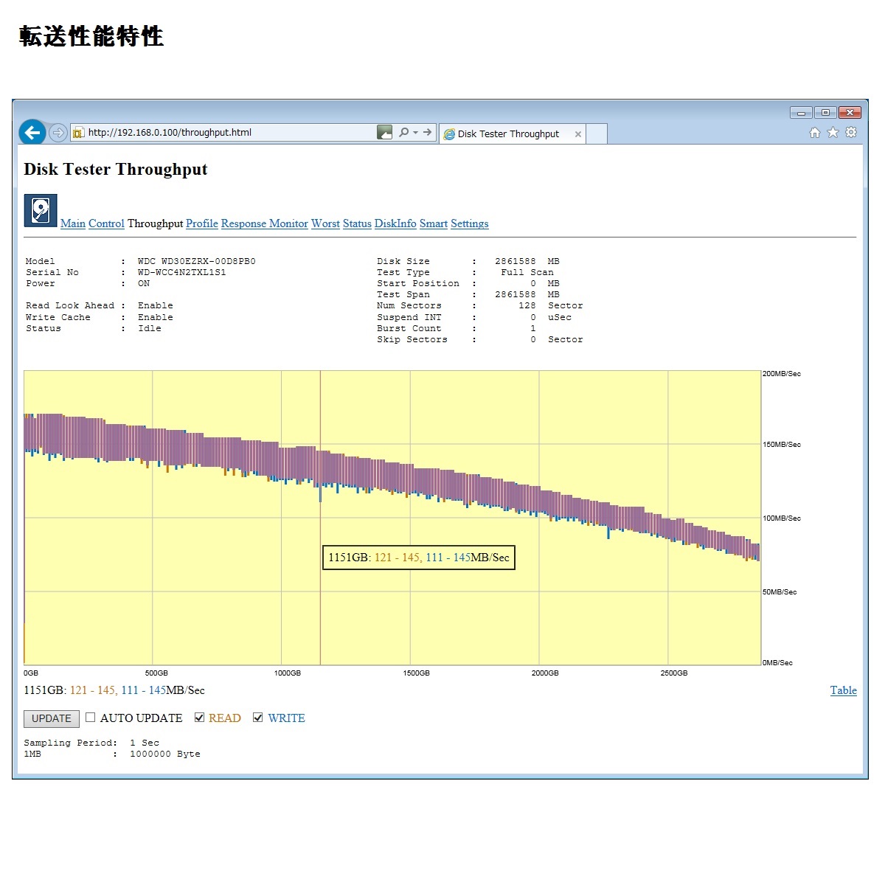Open browser tools gear icon
Viewport: 885px width, 885px height.
pyautogui.click(x=851, y=133)
